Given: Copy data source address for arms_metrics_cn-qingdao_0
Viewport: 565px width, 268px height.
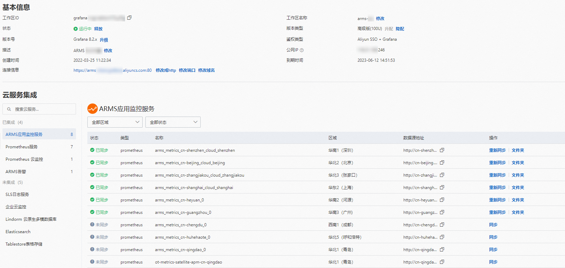Looking at the screenshot, I should tap(442, 249).
